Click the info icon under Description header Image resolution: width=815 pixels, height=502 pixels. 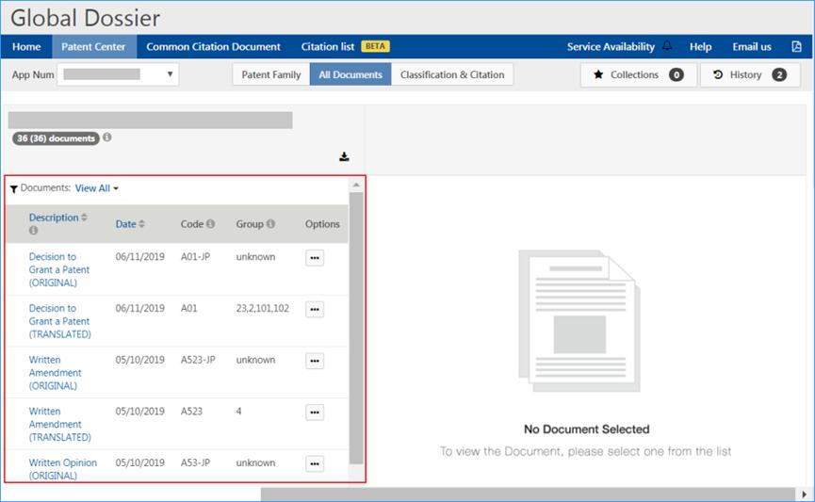point(34,231)
